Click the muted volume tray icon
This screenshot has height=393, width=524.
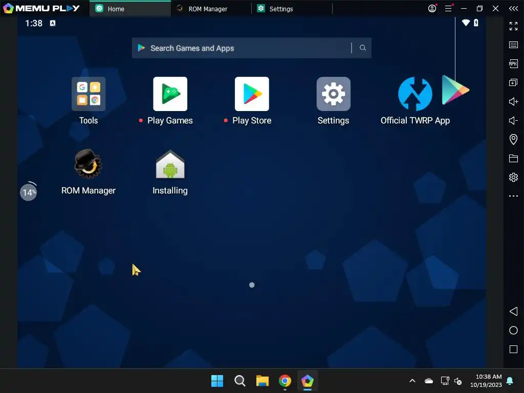click(x=458, y=381)
